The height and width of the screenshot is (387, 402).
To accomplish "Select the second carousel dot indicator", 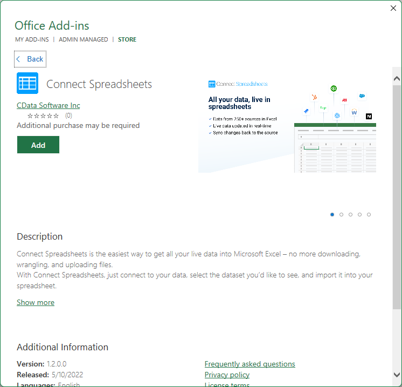I will point(341,214).
